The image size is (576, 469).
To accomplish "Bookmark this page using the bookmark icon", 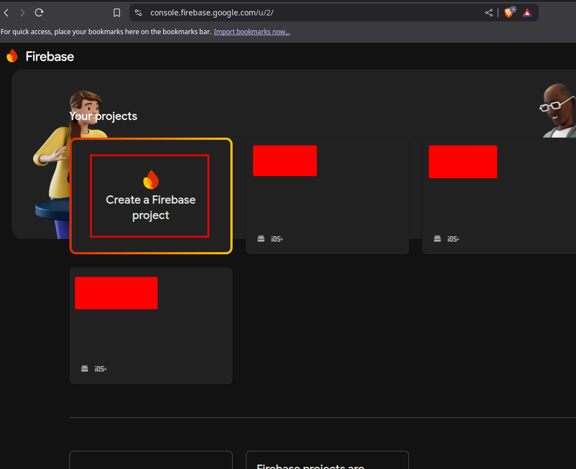I will point(117,13).
